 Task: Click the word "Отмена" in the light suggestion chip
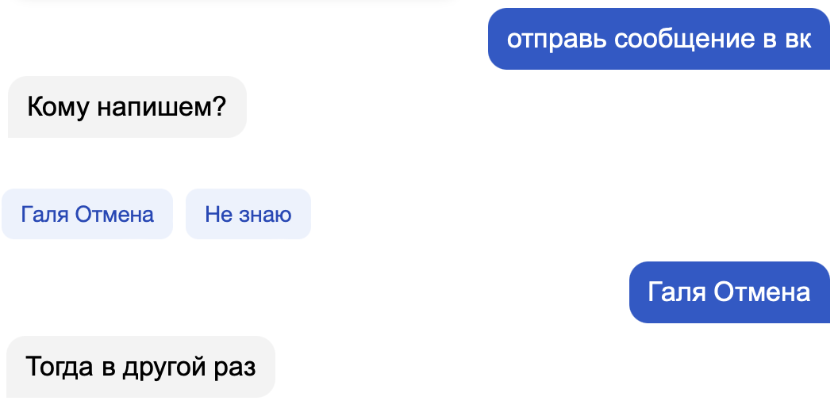pos(114,214)
